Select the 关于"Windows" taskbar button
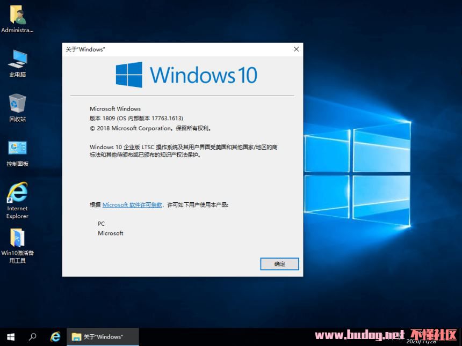The width and height of the screenshot is (462, 346). click(103, 337)
